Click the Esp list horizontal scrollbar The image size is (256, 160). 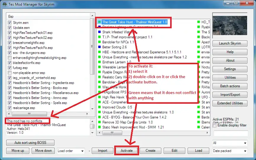[47, 114]
